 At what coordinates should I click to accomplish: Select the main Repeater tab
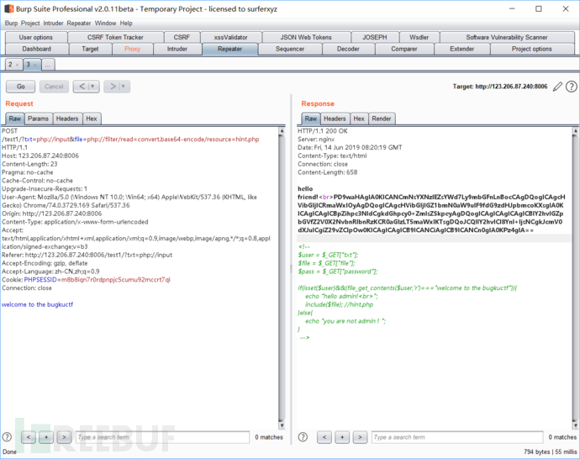[229, 49]
